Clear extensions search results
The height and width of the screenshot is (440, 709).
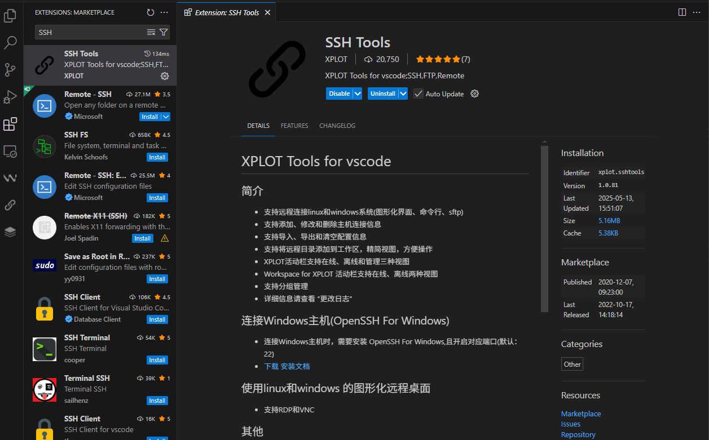click(151, 32)
